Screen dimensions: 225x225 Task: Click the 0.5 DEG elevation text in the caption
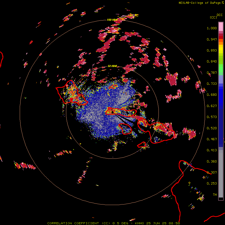(x=120, y=223)
